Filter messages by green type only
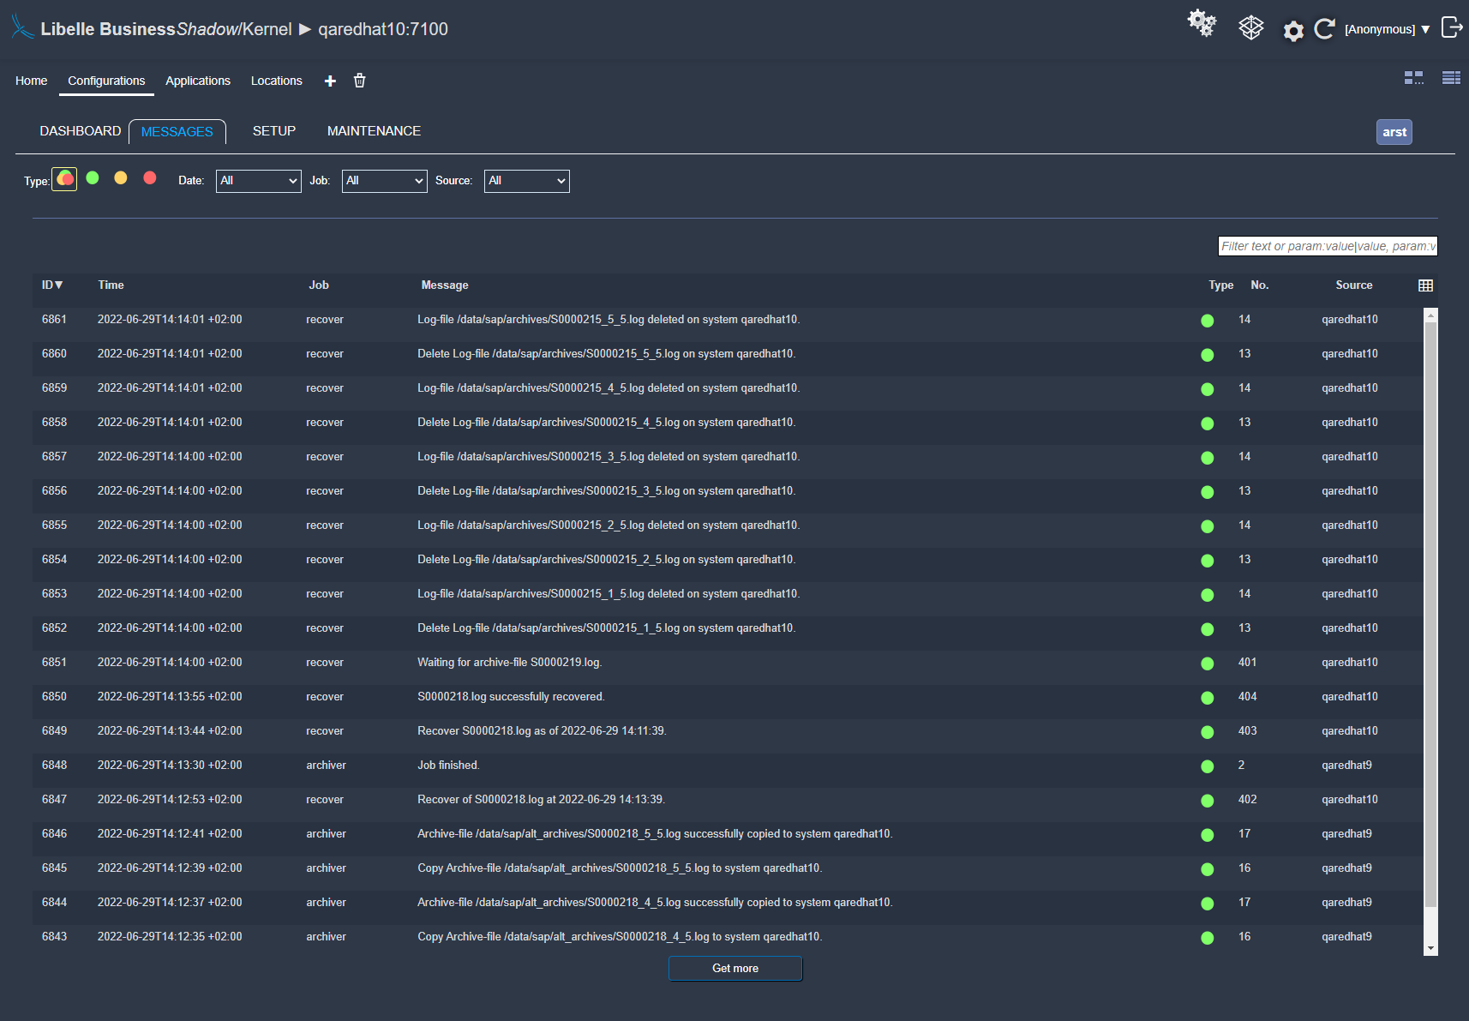 click(93, 178)
